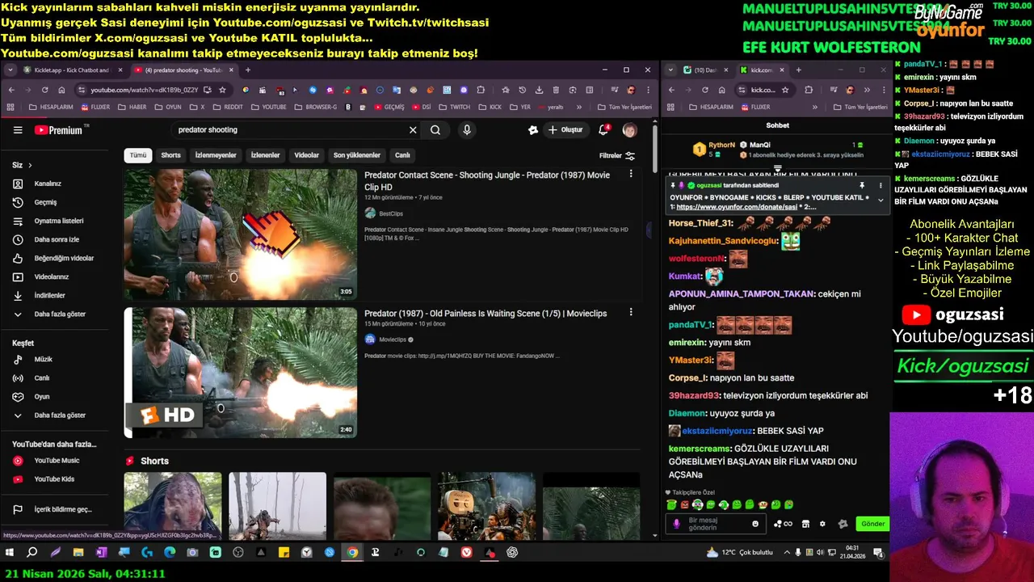Open the pinned message three-dot menu
The height and width of the screenshot is (582, 1034).
[x=881, y=185]
